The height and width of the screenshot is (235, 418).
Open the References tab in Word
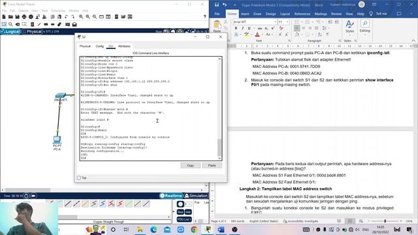(302, 14)
